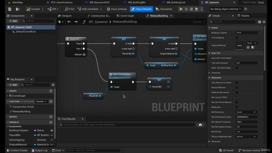The image size is (272, 153).
Task: Toggle Start with Tick Enabled checkbox
Action: point(237,58)
